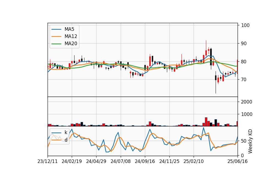The image size is (264, 190).
Task: Click the tallest red volume bar
Action: [x=206, y=122]
